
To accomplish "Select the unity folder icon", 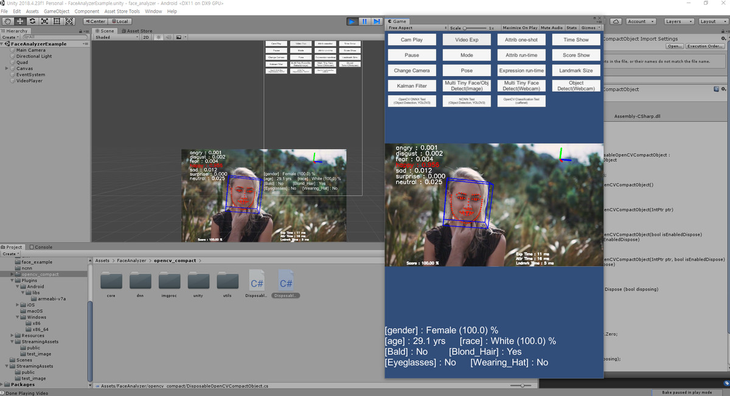I will [x=198, y=280].
